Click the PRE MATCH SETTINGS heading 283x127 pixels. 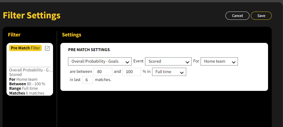pos(89,50)
